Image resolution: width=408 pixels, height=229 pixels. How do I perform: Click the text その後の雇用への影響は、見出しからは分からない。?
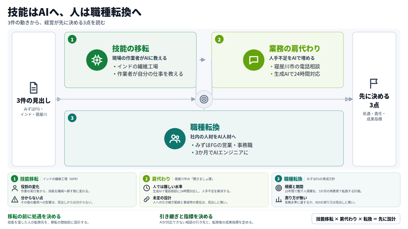tap(57, 202)
